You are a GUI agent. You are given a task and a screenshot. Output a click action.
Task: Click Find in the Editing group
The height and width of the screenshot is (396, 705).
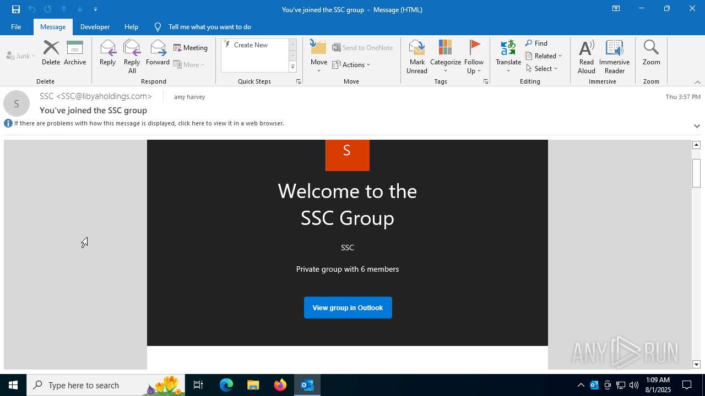pyautogui.click(x=536, y=43)
